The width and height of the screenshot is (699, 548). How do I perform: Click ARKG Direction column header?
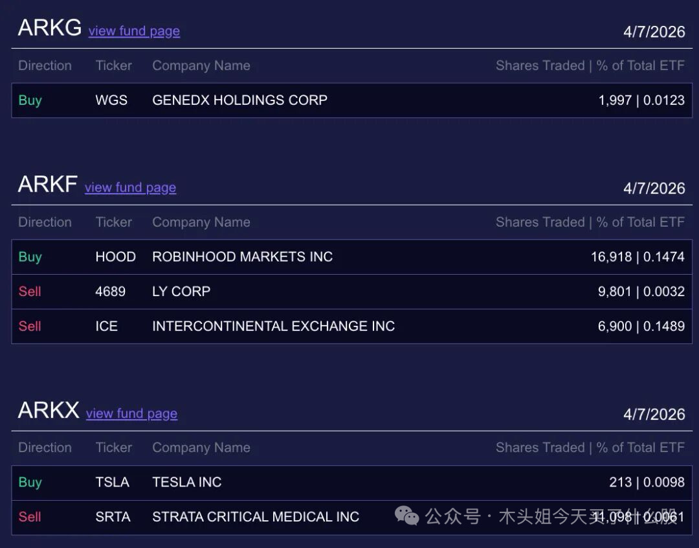pos(45,65)
